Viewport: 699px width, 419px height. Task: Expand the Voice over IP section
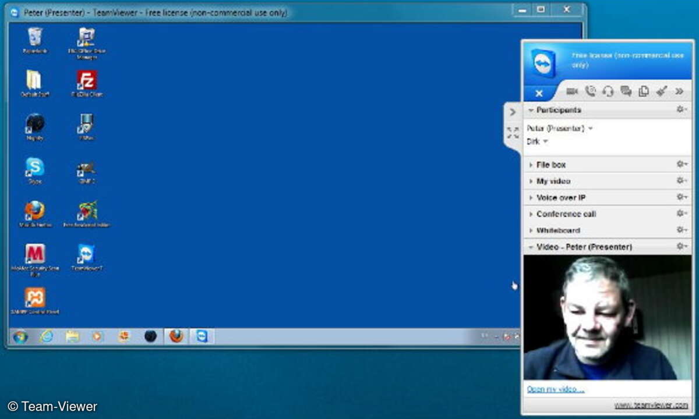[531, 198]
